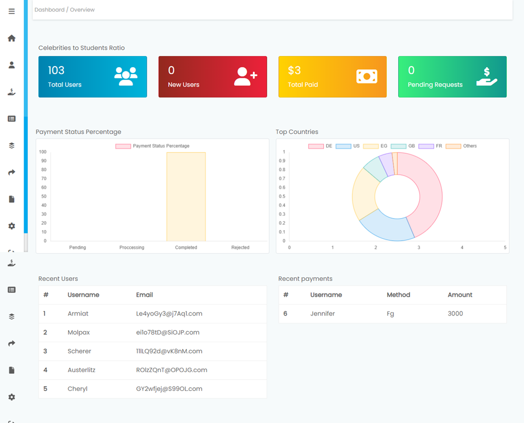Select Jennifer in the Recent payments table
Image resolution: width=524 pixels, height=423 pixels.
point(322,313)
